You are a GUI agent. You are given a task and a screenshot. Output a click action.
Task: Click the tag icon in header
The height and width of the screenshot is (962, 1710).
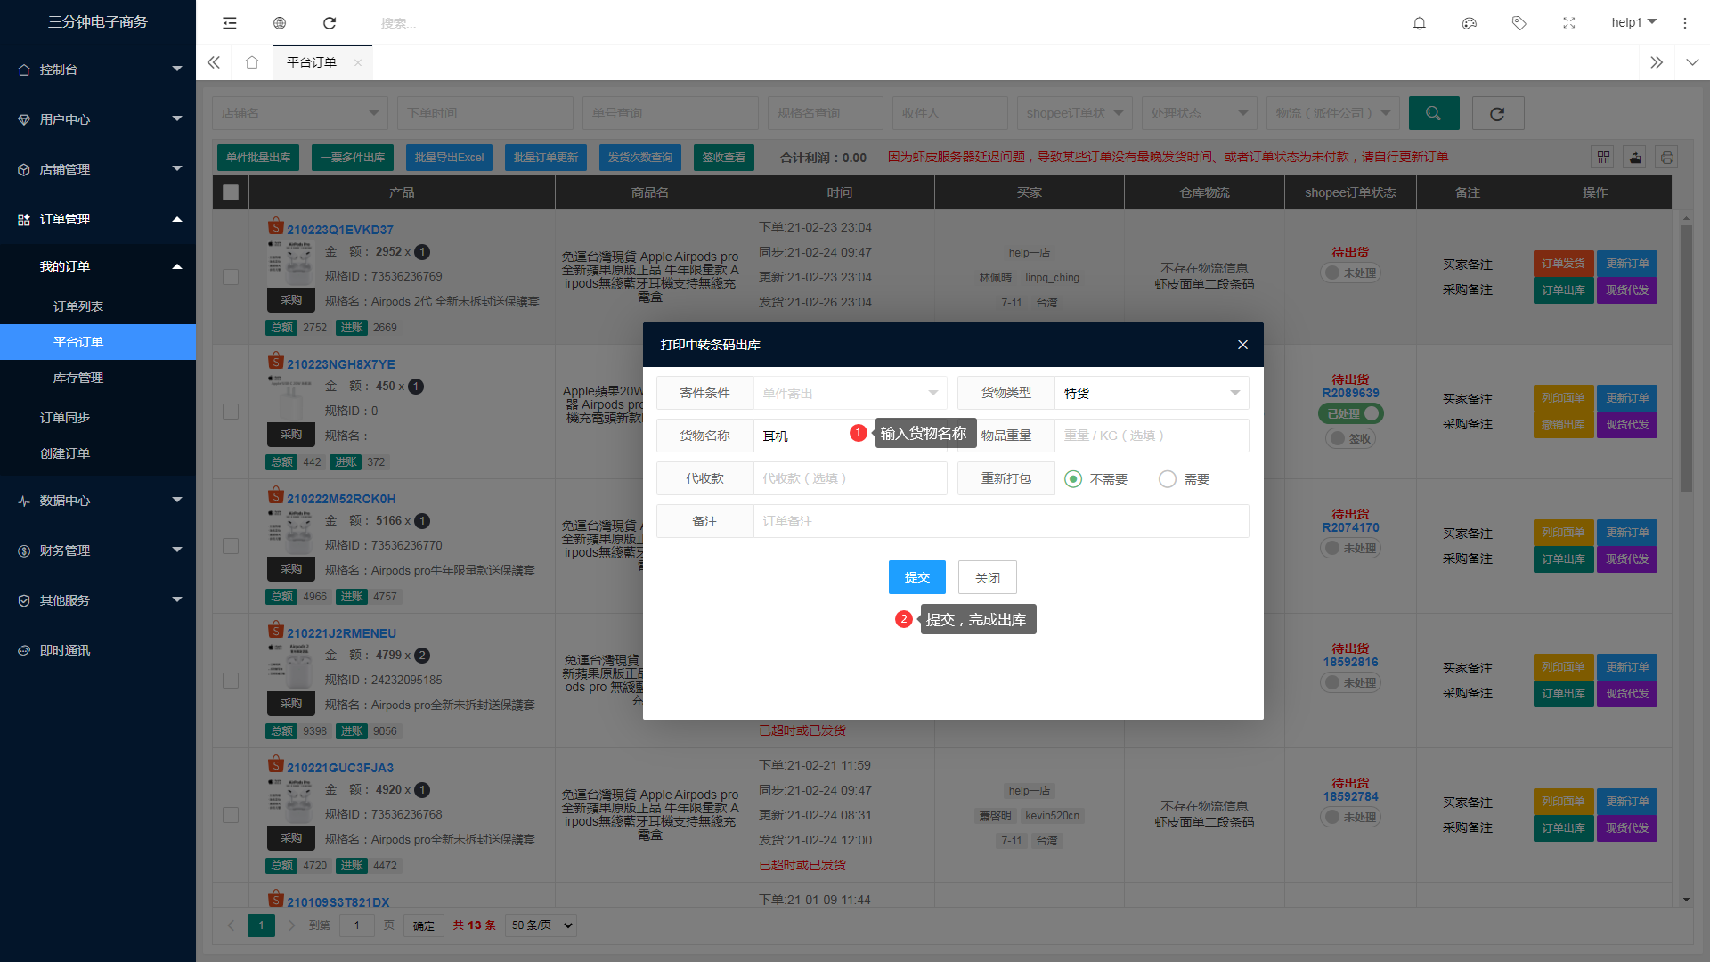click(1519, 23)
